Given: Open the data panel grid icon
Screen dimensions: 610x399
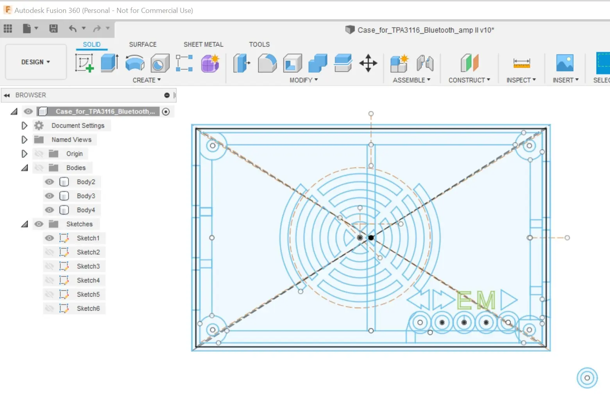Looking at the screenshot, I should coord(8,29).
